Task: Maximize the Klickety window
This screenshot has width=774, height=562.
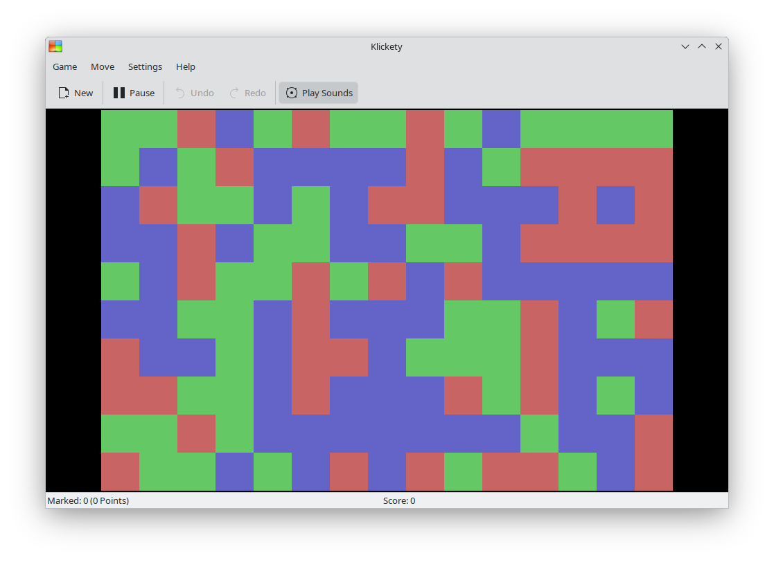Action: click(x=702, y=46)
